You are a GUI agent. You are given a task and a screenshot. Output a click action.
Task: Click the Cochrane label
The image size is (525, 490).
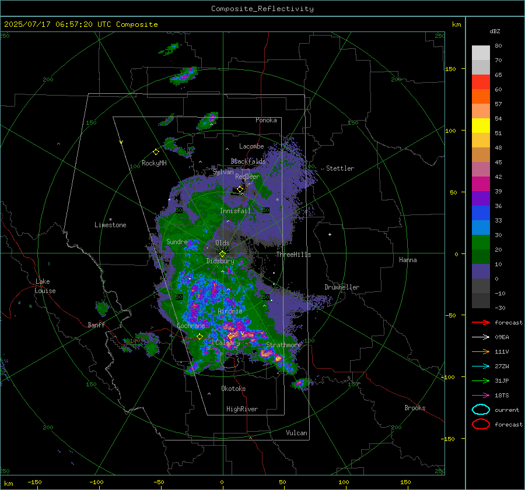pyautogui.click(x=191, y=326)
